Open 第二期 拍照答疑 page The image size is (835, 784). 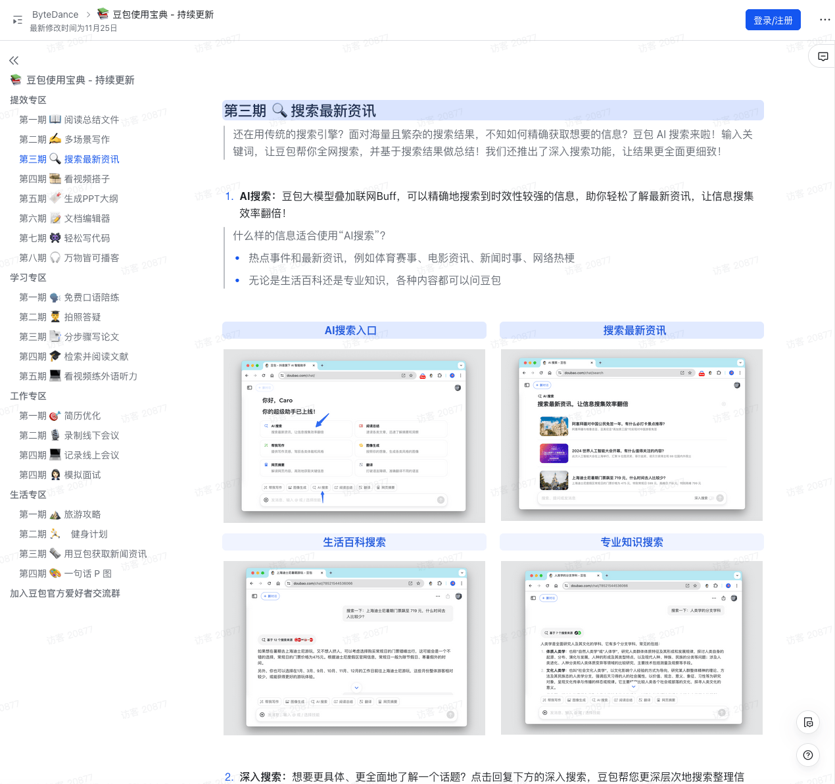pyautogui.click(x=60, y=317)
